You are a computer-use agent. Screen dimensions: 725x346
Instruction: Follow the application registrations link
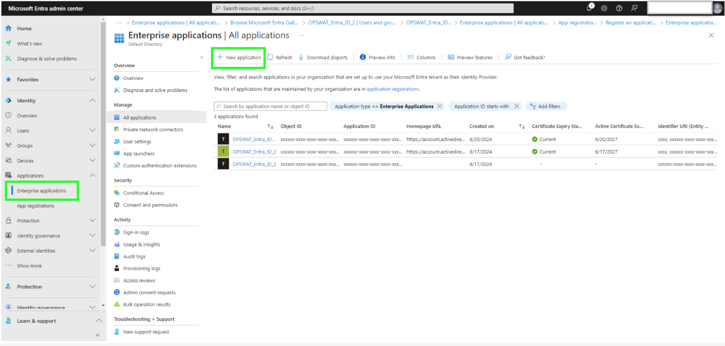point(393,89)
